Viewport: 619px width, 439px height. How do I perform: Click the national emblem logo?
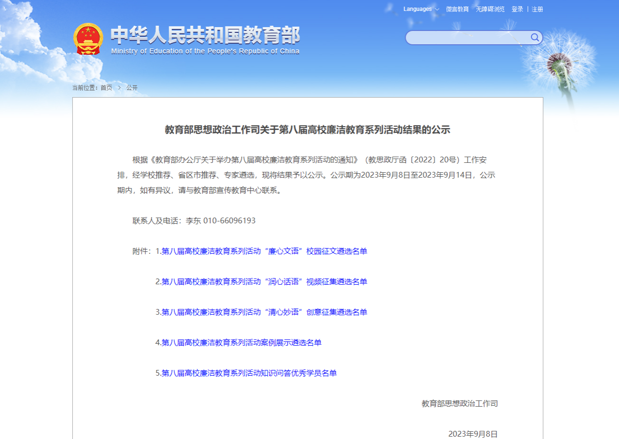tap(88, 39)
